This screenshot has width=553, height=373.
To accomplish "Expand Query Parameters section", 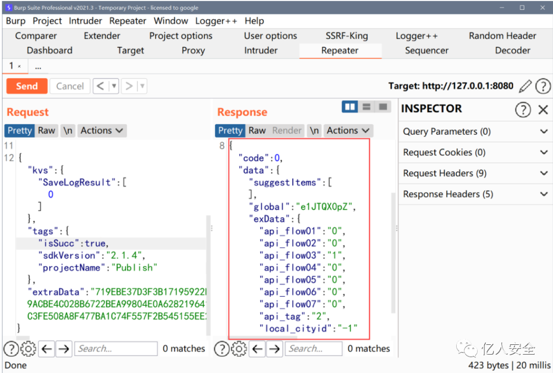I will pos(475,131).
